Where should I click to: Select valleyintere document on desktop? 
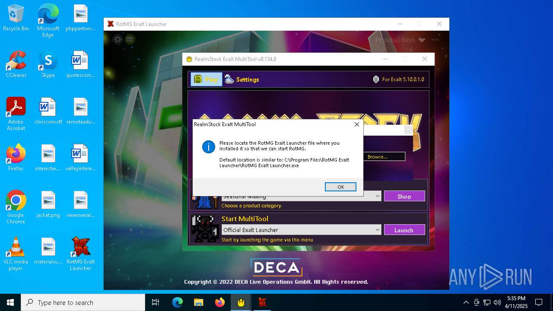pos(80,158)
